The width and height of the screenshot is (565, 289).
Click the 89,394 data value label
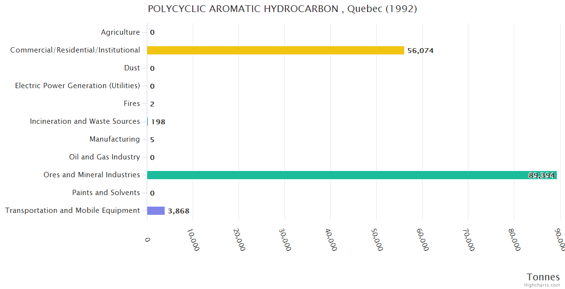coord(541,175)
